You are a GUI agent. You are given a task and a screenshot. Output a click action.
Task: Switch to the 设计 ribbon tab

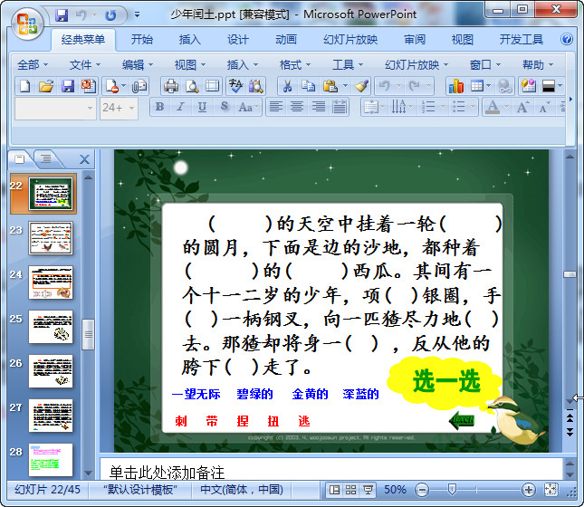(238, 39)
